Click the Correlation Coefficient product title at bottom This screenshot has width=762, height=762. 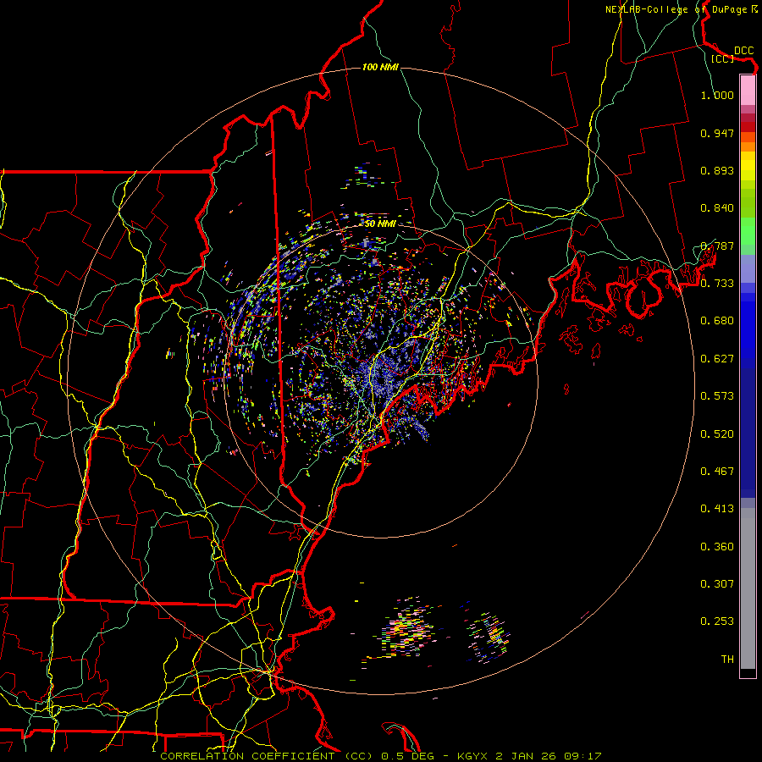click(x=268, y=756)
